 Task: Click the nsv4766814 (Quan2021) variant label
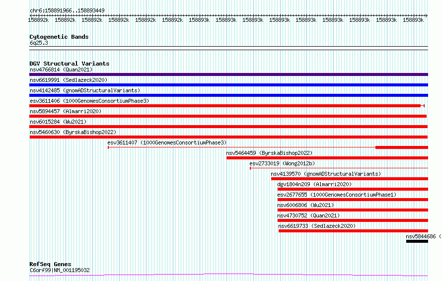pos(61,70)
